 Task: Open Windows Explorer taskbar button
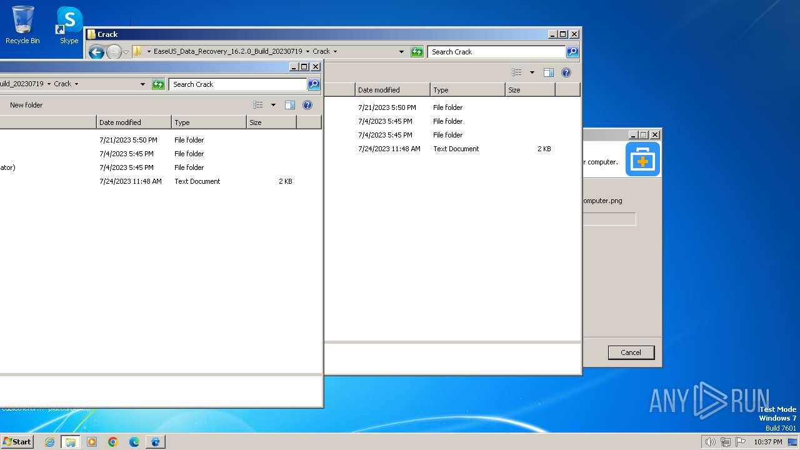pyautogui.click(x=71, y=442)
